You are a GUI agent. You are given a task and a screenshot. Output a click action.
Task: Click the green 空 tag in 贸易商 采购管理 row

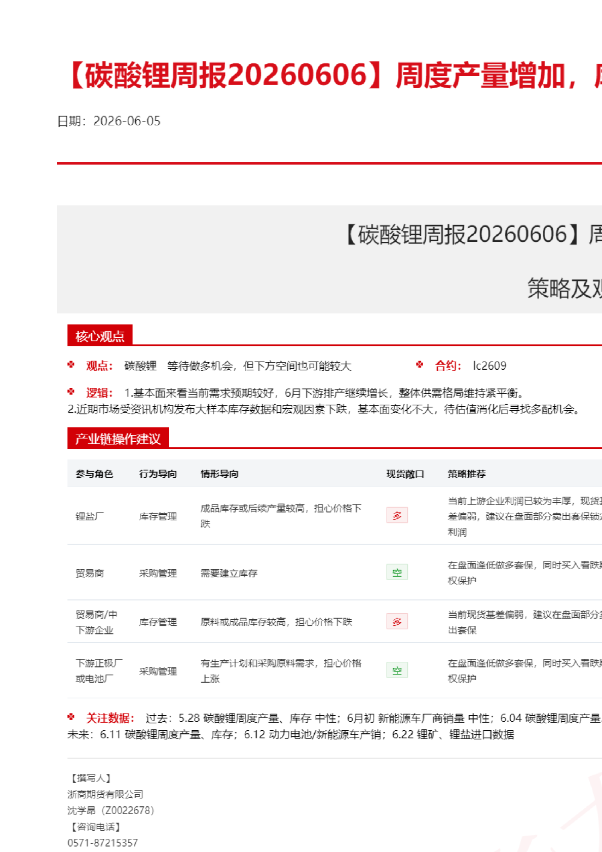[x=397, y=573]
